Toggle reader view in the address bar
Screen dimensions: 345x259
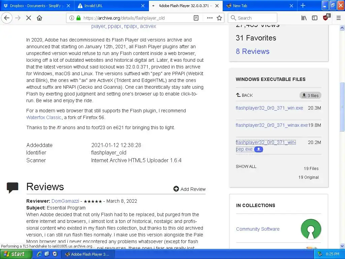pyautogui.click(x=196, y=18)
